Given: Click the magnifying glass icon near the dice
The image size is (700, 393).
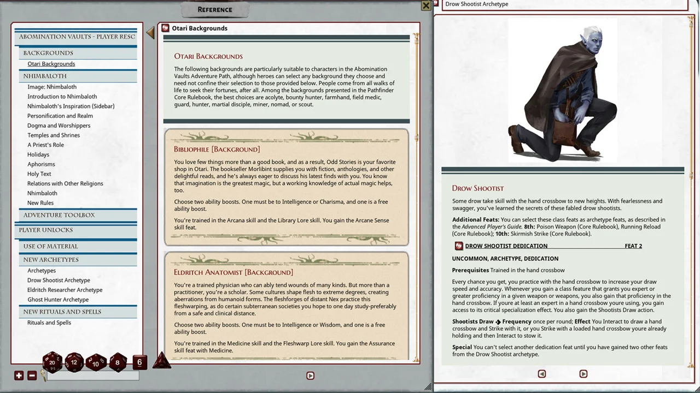Looking at the screenshot, I should point(44,375).
